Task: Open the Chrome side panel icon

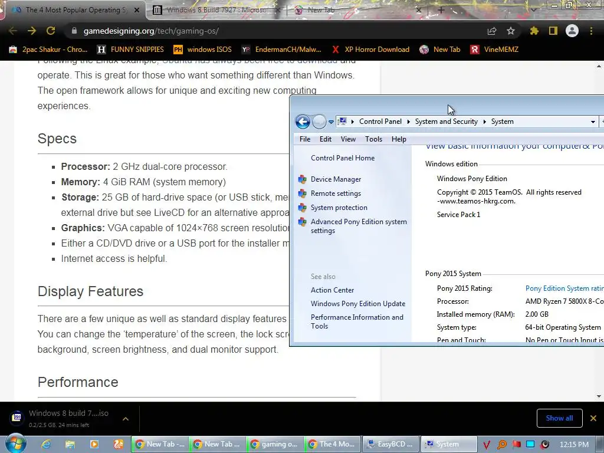Action: click(553, 31)
